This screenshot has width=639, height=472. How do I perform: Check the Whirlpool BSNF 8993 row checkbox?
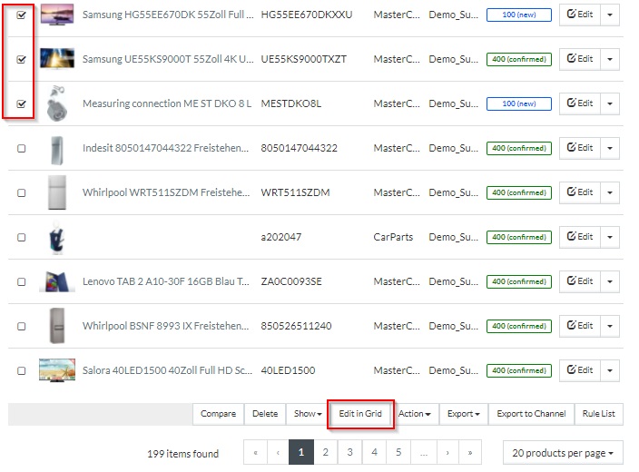tap(21, 326)
